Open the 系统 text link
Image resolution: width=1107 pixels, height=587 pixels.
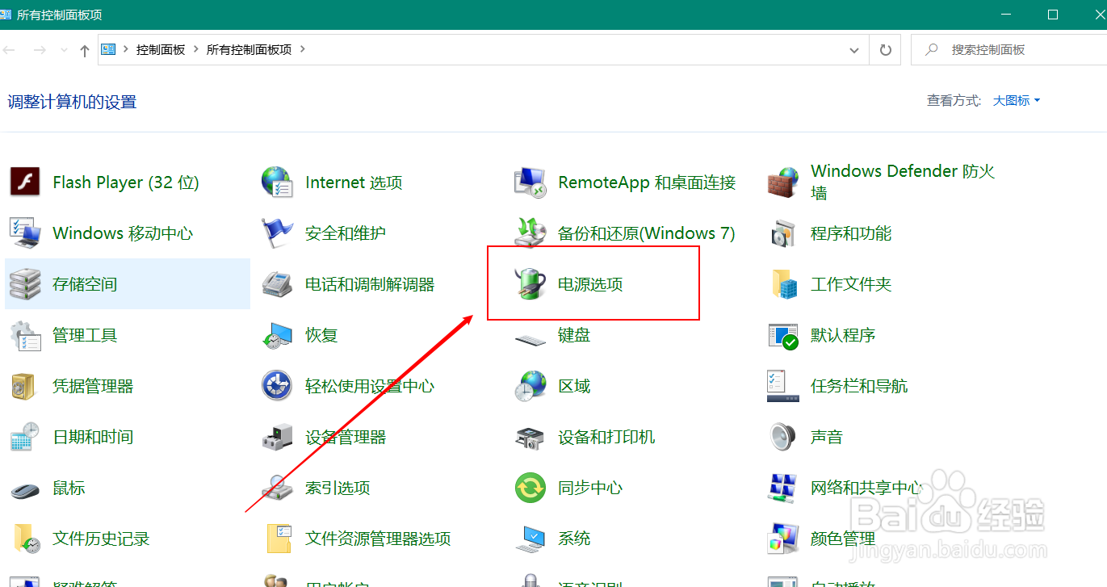coord(574,539)
